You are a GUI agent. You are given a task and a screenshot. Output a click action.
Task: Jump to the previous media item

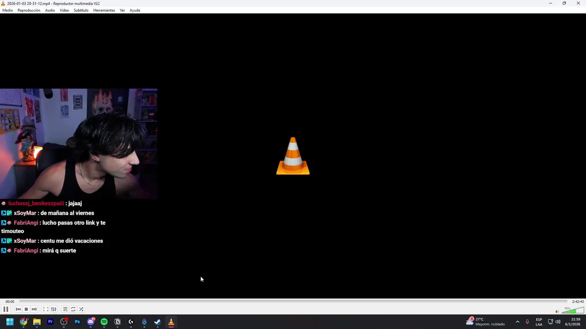coord(18,309)
